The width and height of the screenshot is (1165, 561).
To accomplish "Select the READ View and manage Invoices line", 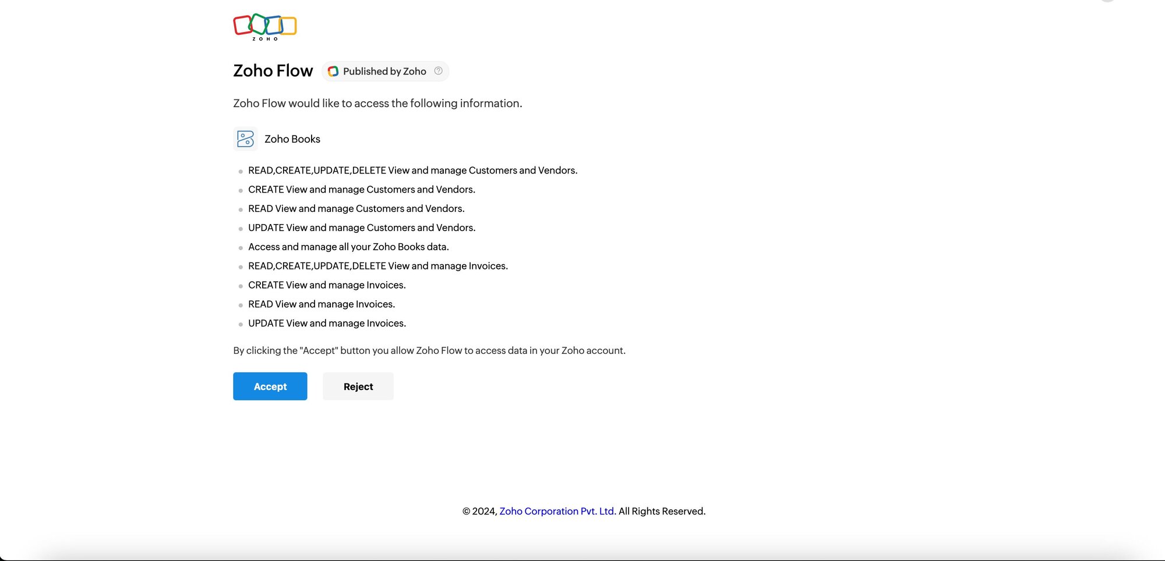I will 322,304.
